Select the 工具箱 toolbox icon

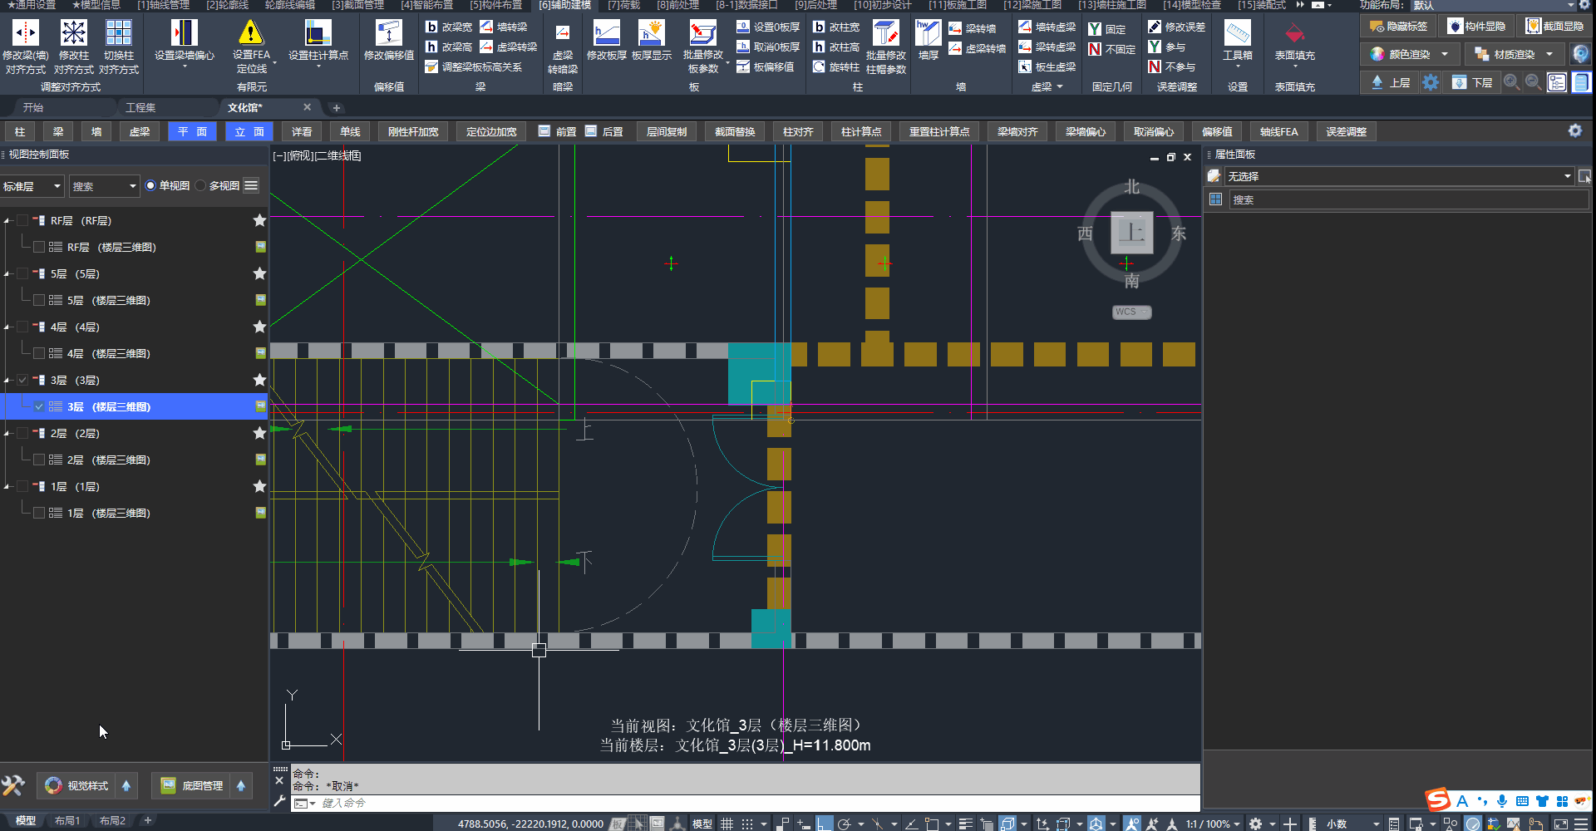click(1237, 33)
